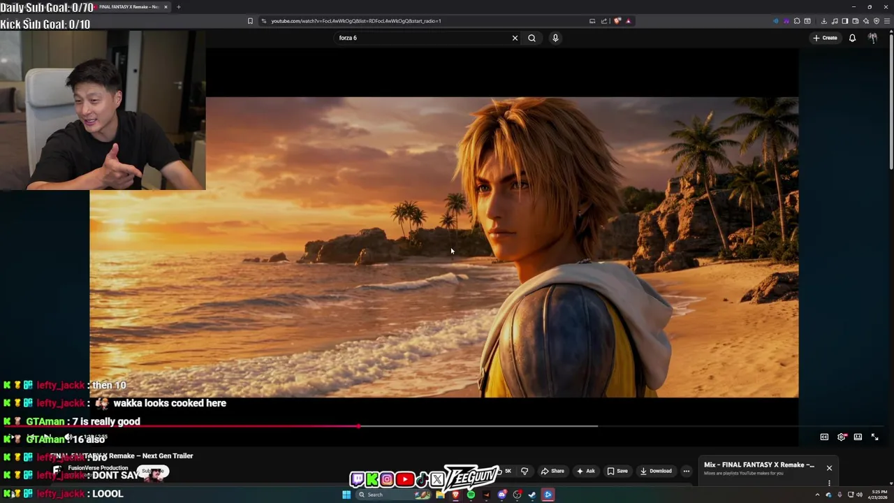Open the Windows Start menu
The width and height of the screenshot is (894, 503).
[346, 495]
